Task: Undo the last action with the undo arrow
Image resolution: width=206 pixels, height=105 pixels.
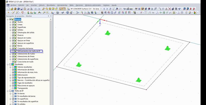Action: (x=36, y=9)
